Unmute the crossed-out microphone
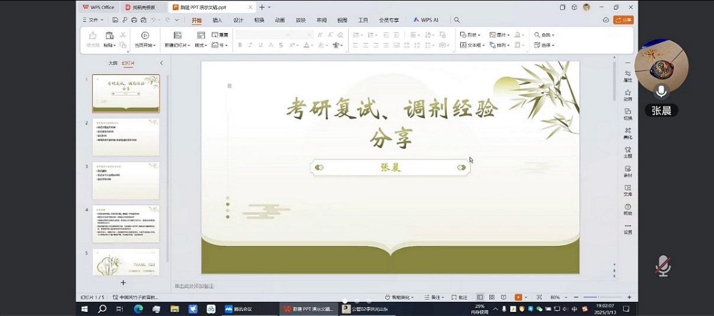The image size is (714, 316). click(x=663, y=266)
